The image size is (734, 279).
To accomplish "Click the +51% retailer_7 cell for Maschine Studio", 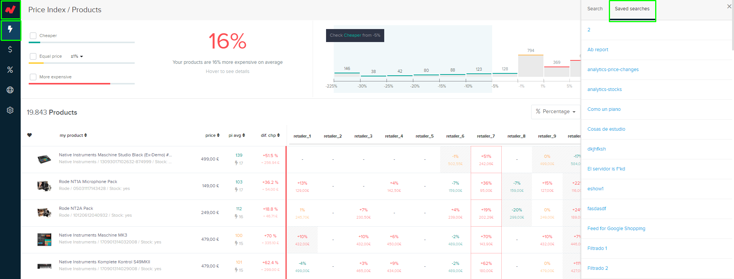I will coord(486,160).
